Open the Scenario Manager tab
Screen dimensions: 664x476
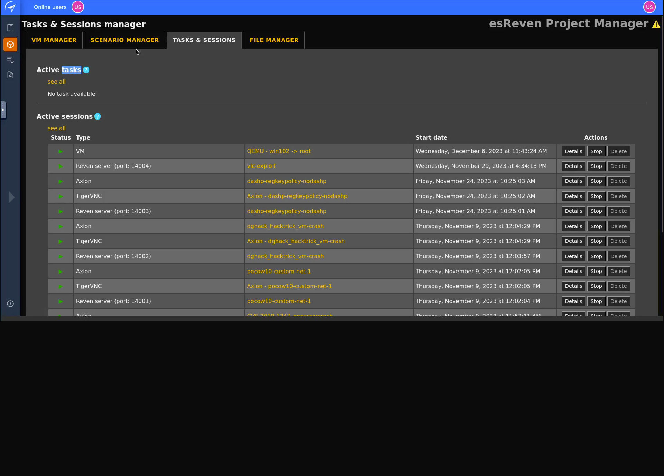coord(124,40)
